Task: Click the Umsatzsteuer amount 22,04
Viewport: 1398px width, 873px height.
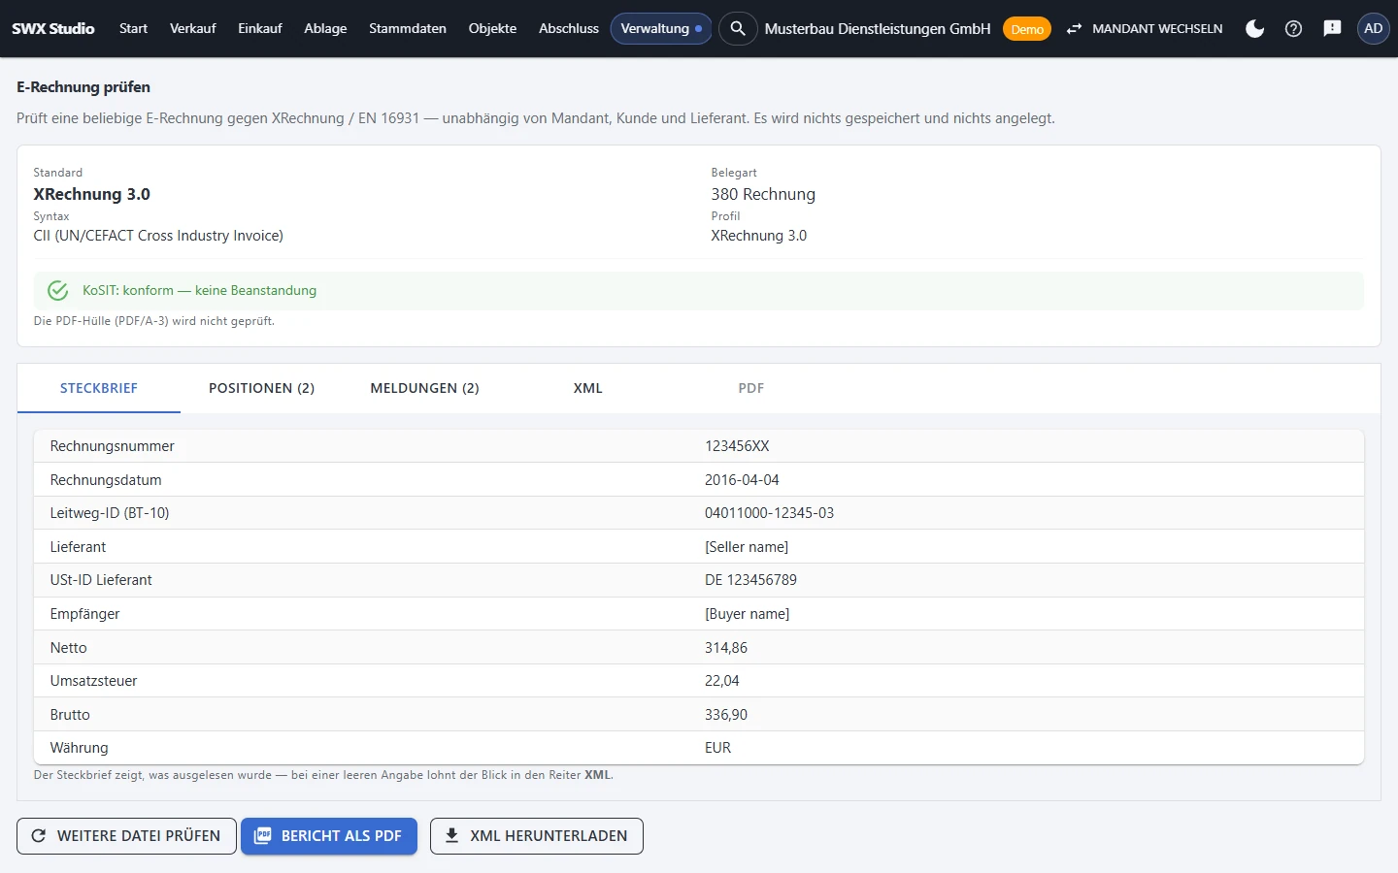Action: tap(722, 681)
